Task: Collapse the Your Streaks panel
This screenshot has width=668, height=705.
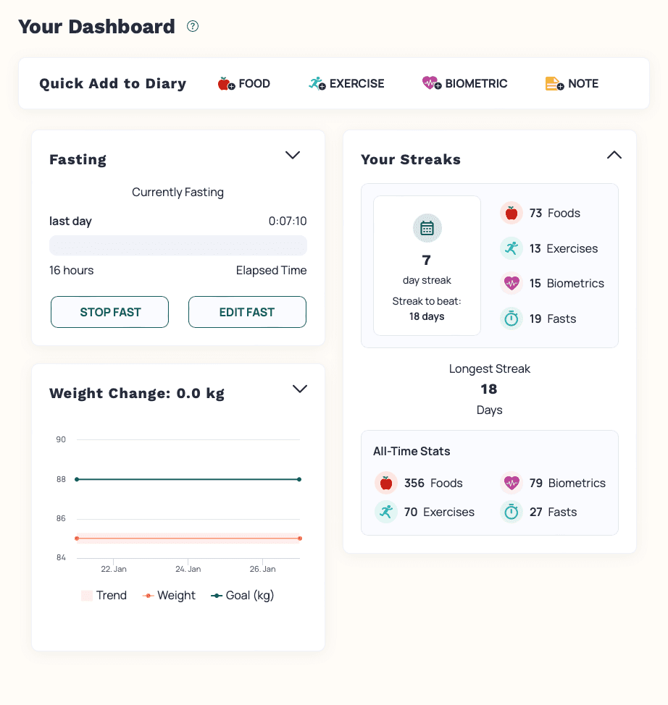Action: (614, 155)
